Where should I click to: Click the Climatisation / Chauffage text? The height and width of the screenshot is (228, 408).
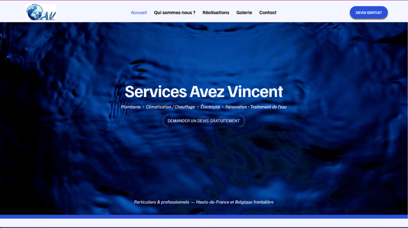click(x=171, y=107)
